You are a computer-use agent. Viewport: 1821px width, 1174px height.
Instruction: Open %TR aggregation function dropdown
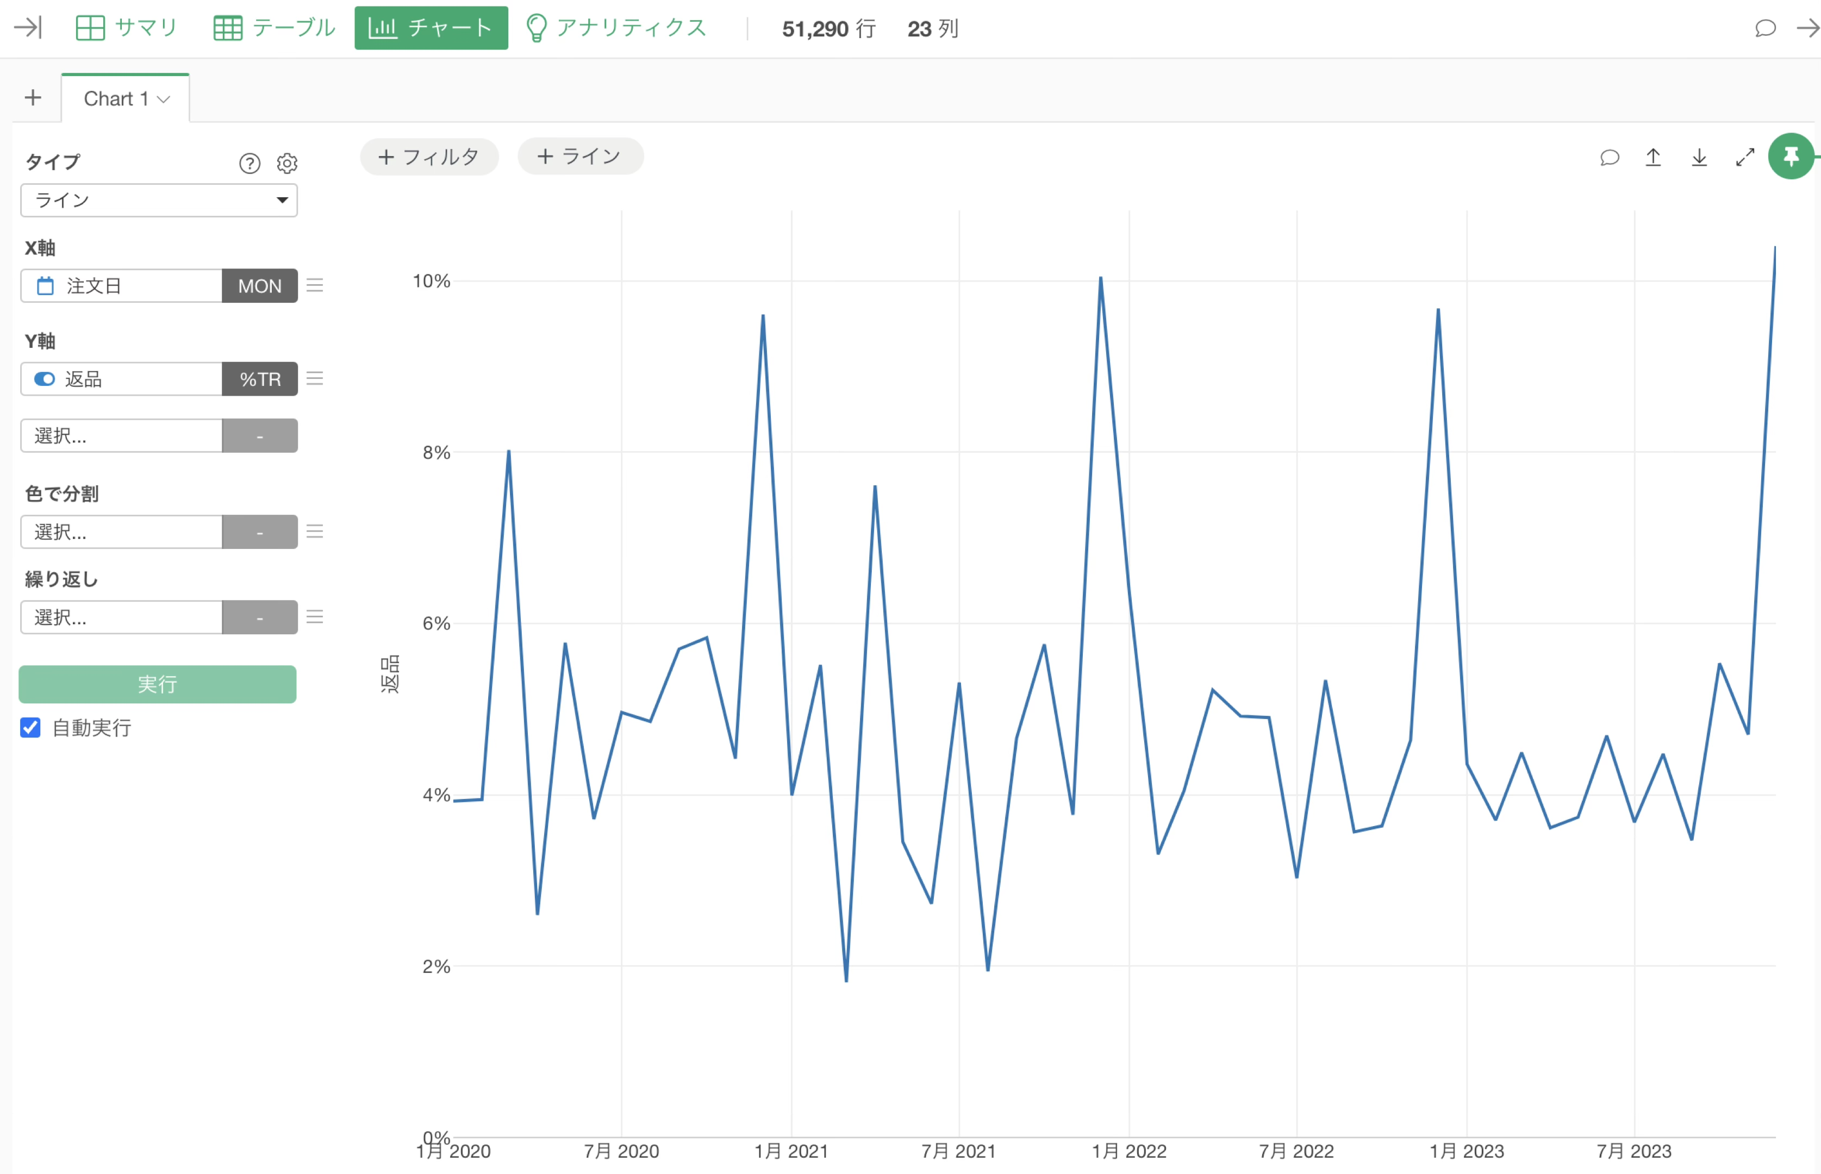259,379
